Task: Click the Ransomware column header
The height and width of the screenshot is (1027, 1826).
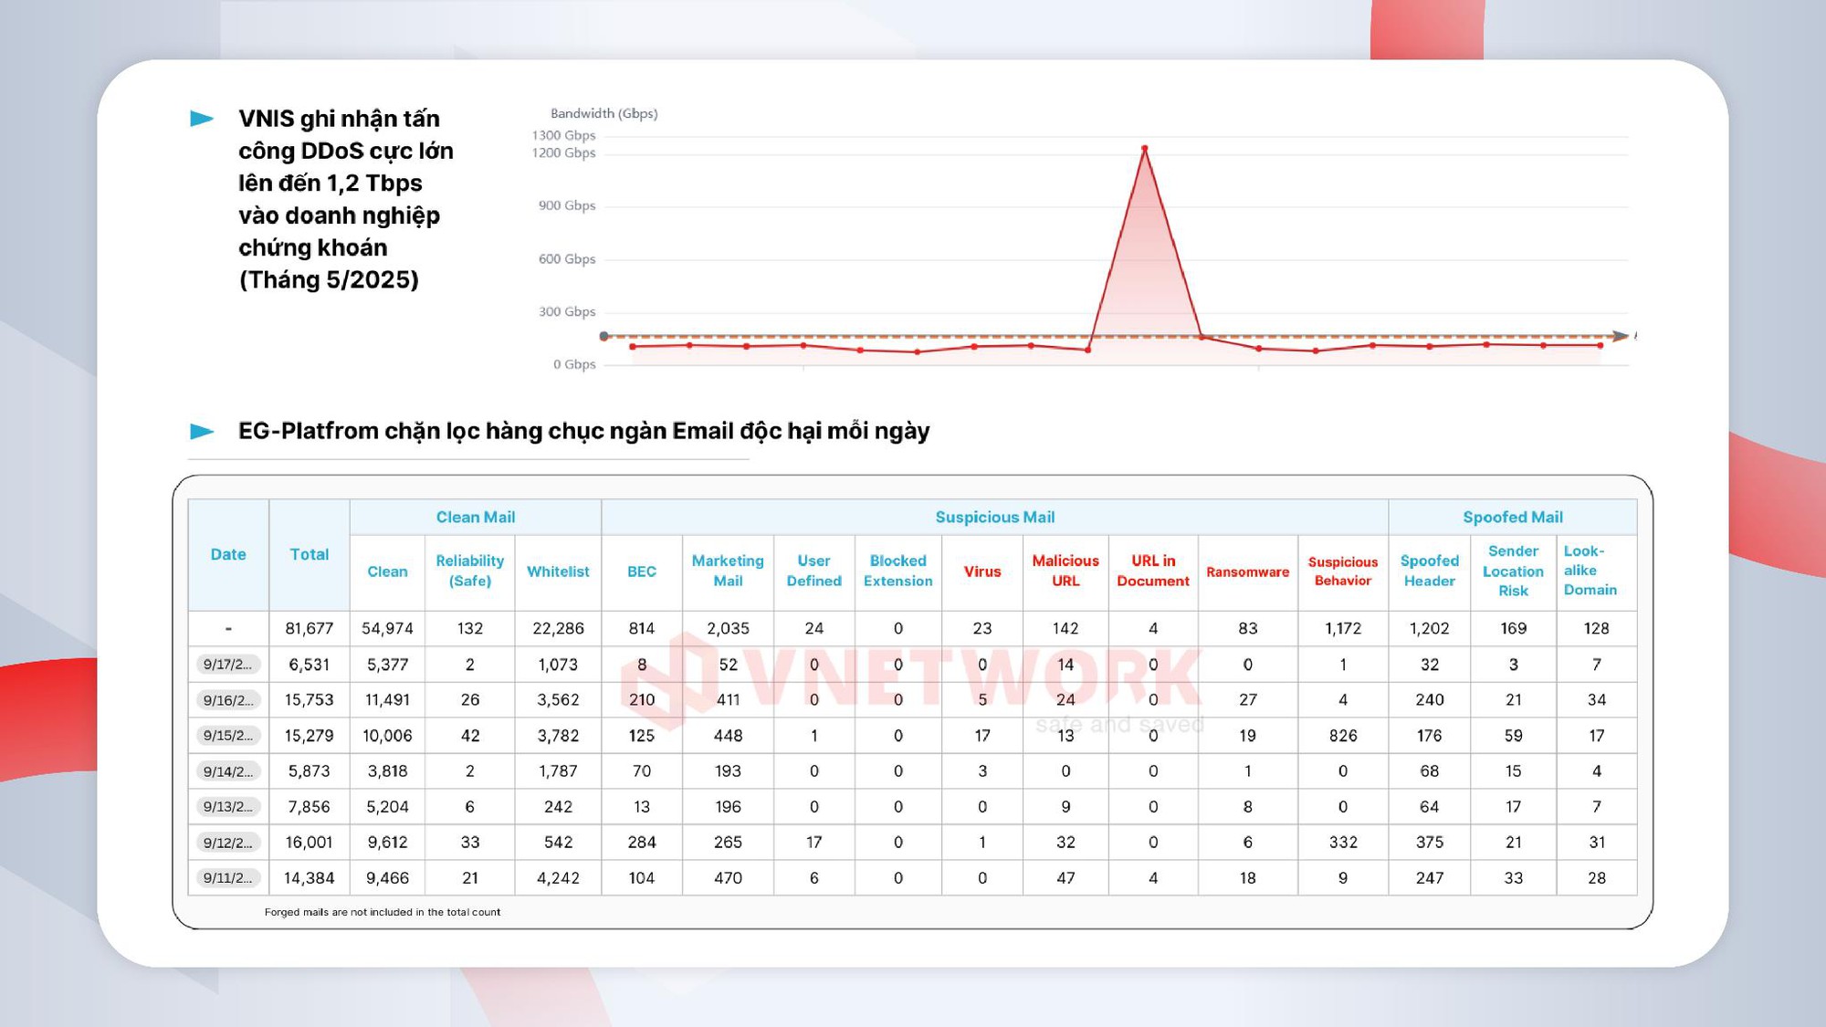Action: [1247, 572]
